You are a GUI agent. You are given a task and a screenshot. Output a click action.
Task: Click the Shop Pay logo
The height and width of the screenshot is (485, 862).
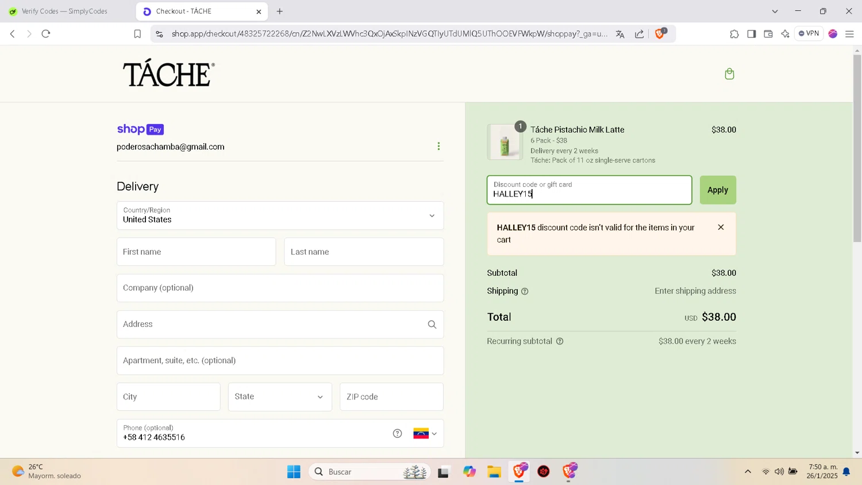pyautogui.click(x=140, y=129)
